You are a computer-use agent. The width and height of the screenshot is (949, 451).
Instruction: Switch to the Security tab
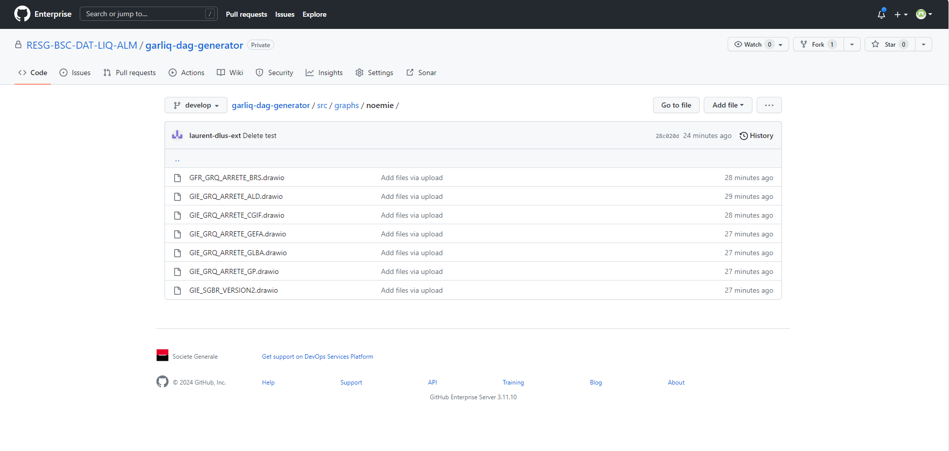(275, 73)
